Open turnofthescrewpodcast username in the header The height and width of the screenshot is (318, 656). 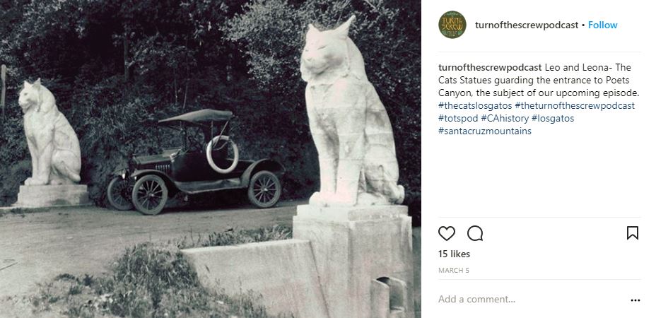[x=527, y=25]
